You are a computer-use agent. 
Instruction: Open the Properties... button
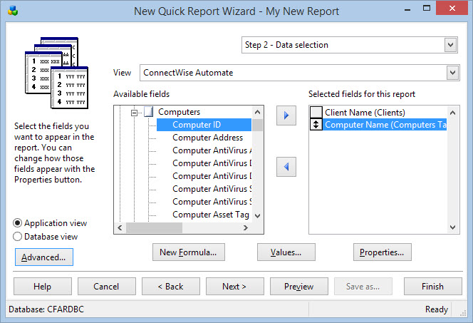pos(383,252)
